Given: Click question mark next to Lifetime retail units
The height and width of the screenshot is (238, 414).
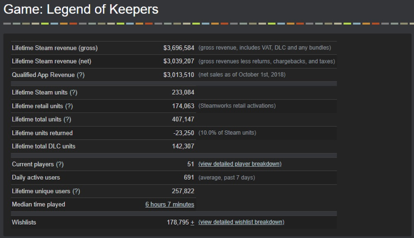Looking at the screenshot, I should (x=69, y=106).
